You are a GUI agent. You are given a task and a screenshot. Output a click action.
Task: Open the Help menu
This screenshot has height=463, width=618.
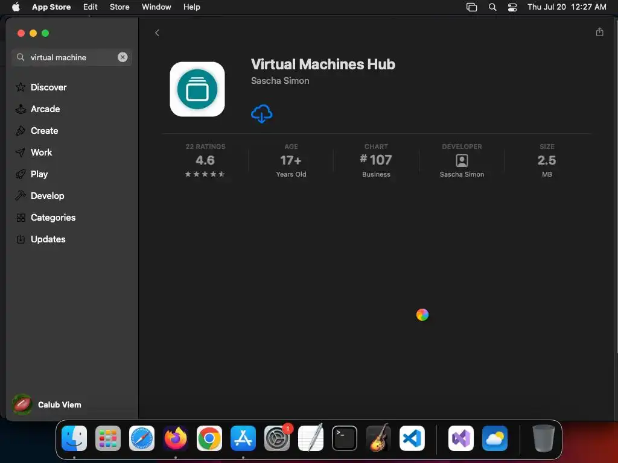(x=191, y=7)
